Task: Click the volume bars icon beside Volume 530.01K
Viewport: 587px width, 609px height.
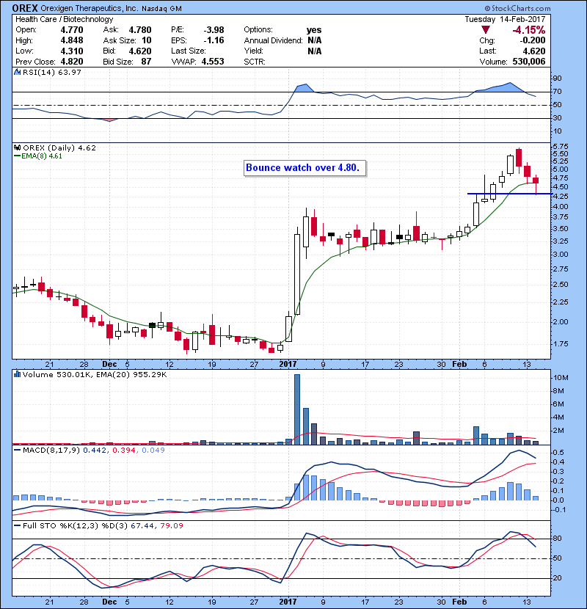Action: (17, 374)
